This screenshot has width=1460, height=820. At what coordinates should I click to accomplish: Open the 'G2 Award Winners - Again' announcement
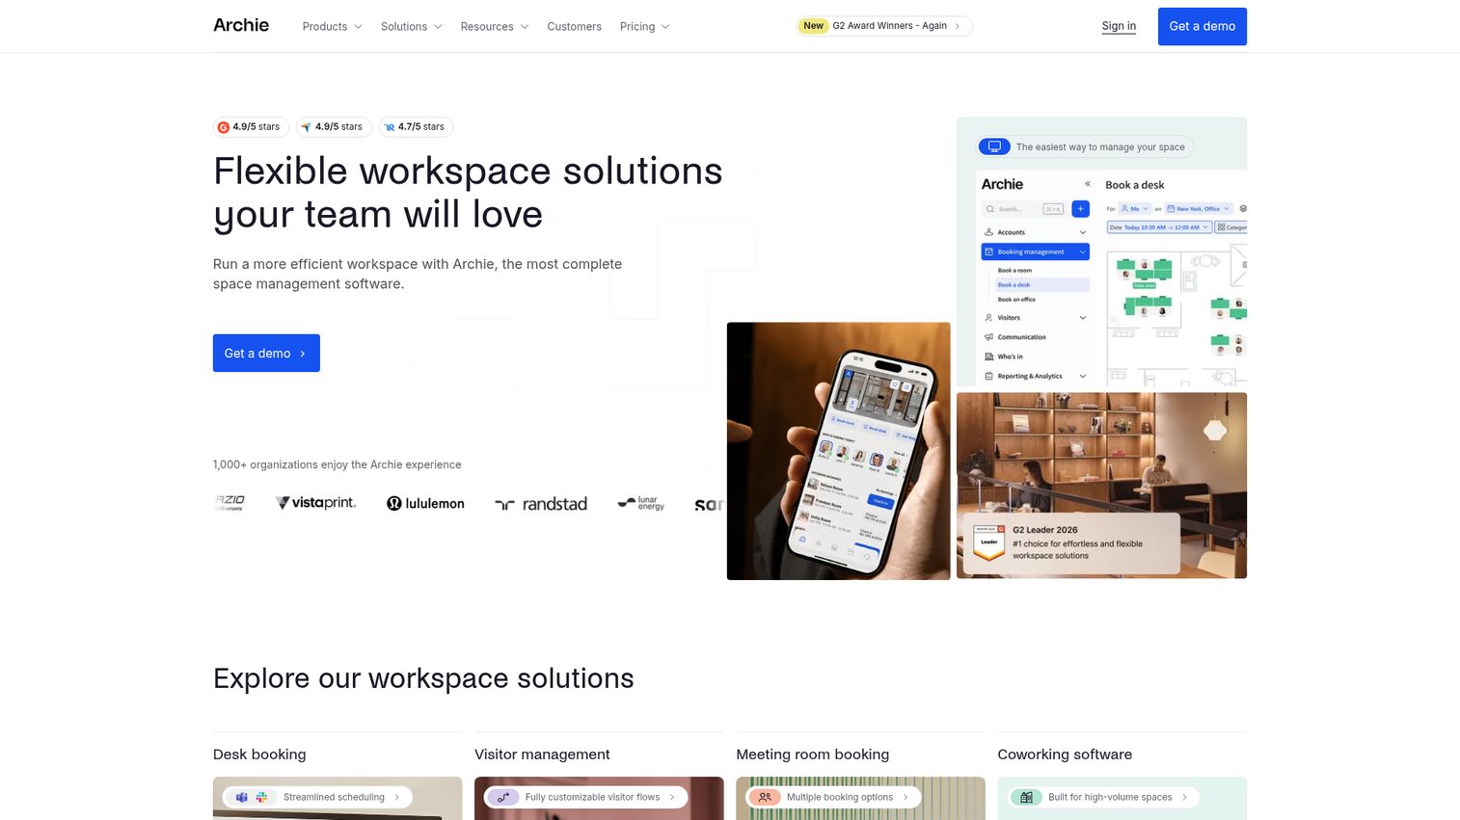click(x=883, y=26)
